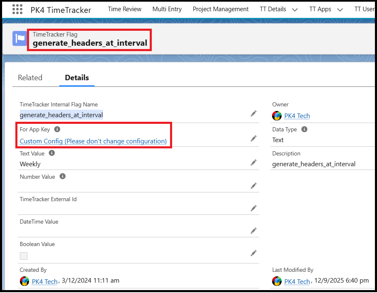Select the Details tab
Viewport: 377px width, 293px height.
(77, 78)
